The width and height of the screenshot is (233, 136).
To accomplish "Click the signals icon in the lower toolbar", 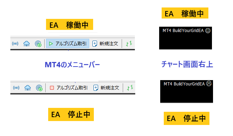I will pyautogui.click(x=16, y=88).
